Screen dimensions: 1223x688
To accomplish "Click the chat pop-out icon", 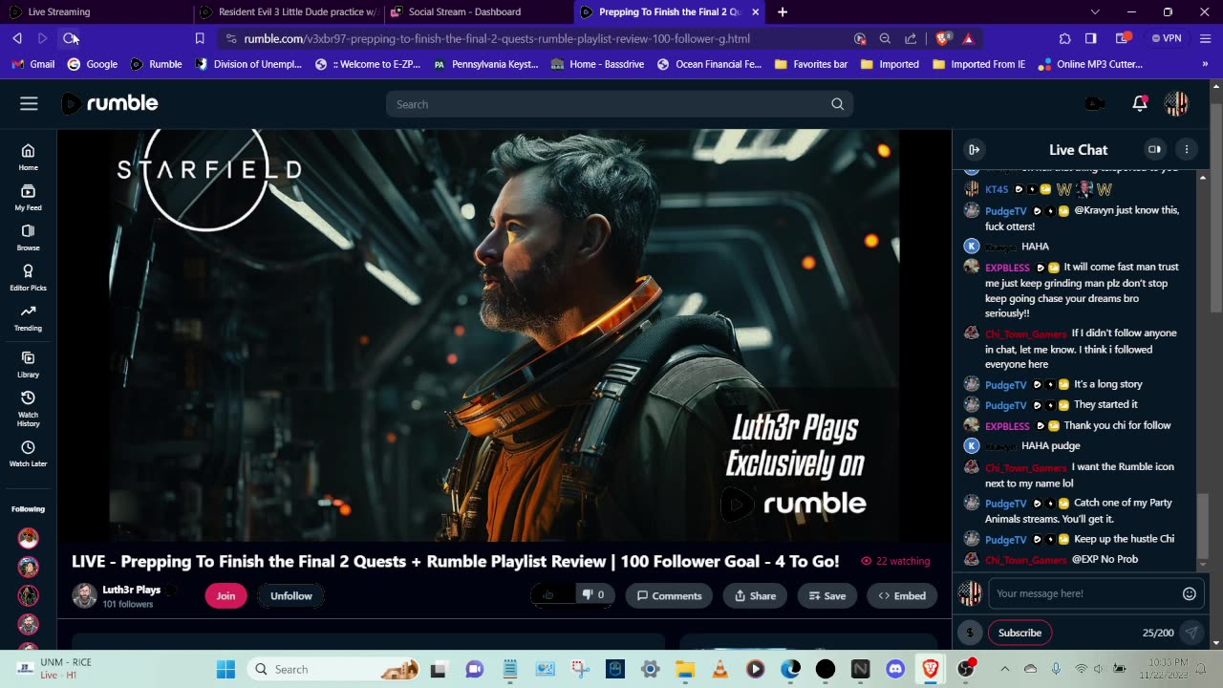I will [x=1154, y=149].
